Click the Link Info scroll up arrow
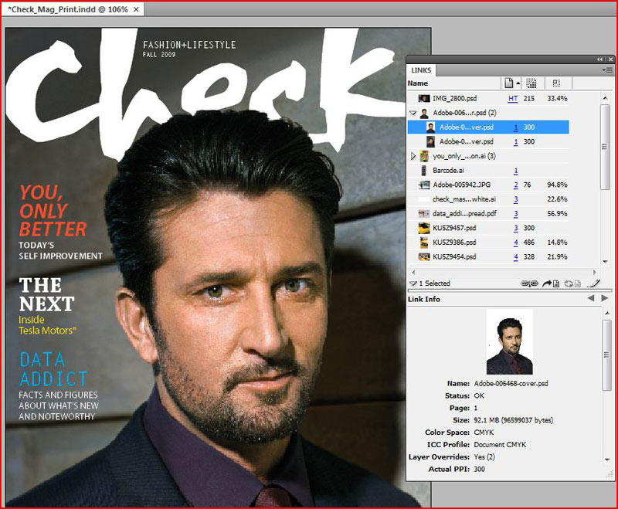 coord(607,313)
